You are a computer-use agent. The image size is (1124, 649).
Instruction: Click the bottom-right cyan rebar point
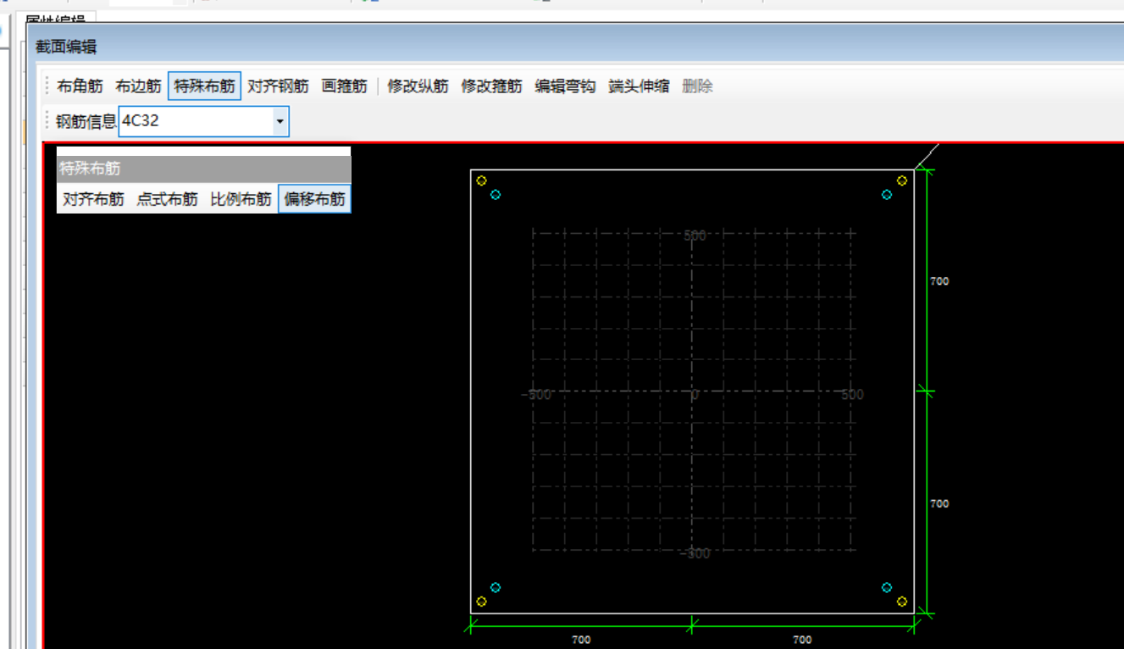click(887, 587)
